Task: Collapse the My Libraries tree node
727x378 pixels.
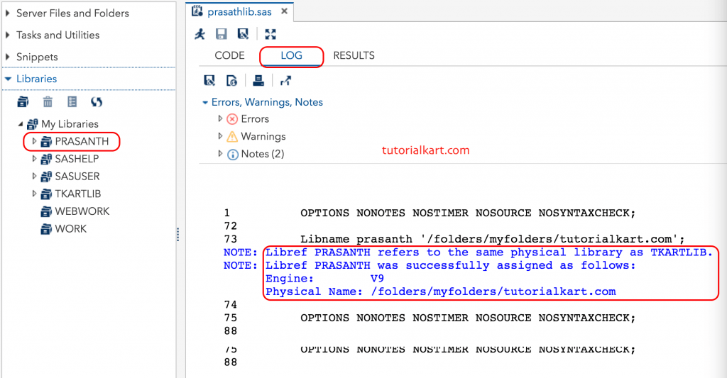Action: click(21, 123)
